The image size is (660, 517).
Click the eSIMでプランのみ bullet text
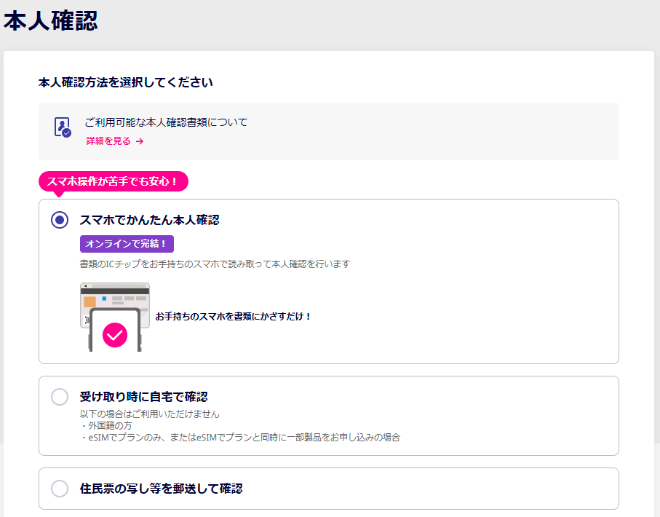coord(240,438)
